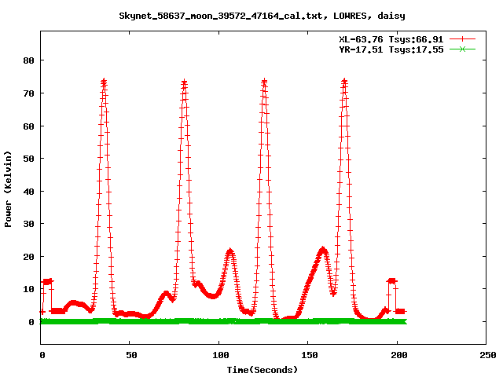
Task: Click the red calibration step near 196 seconds
Action: click(392, 281)
